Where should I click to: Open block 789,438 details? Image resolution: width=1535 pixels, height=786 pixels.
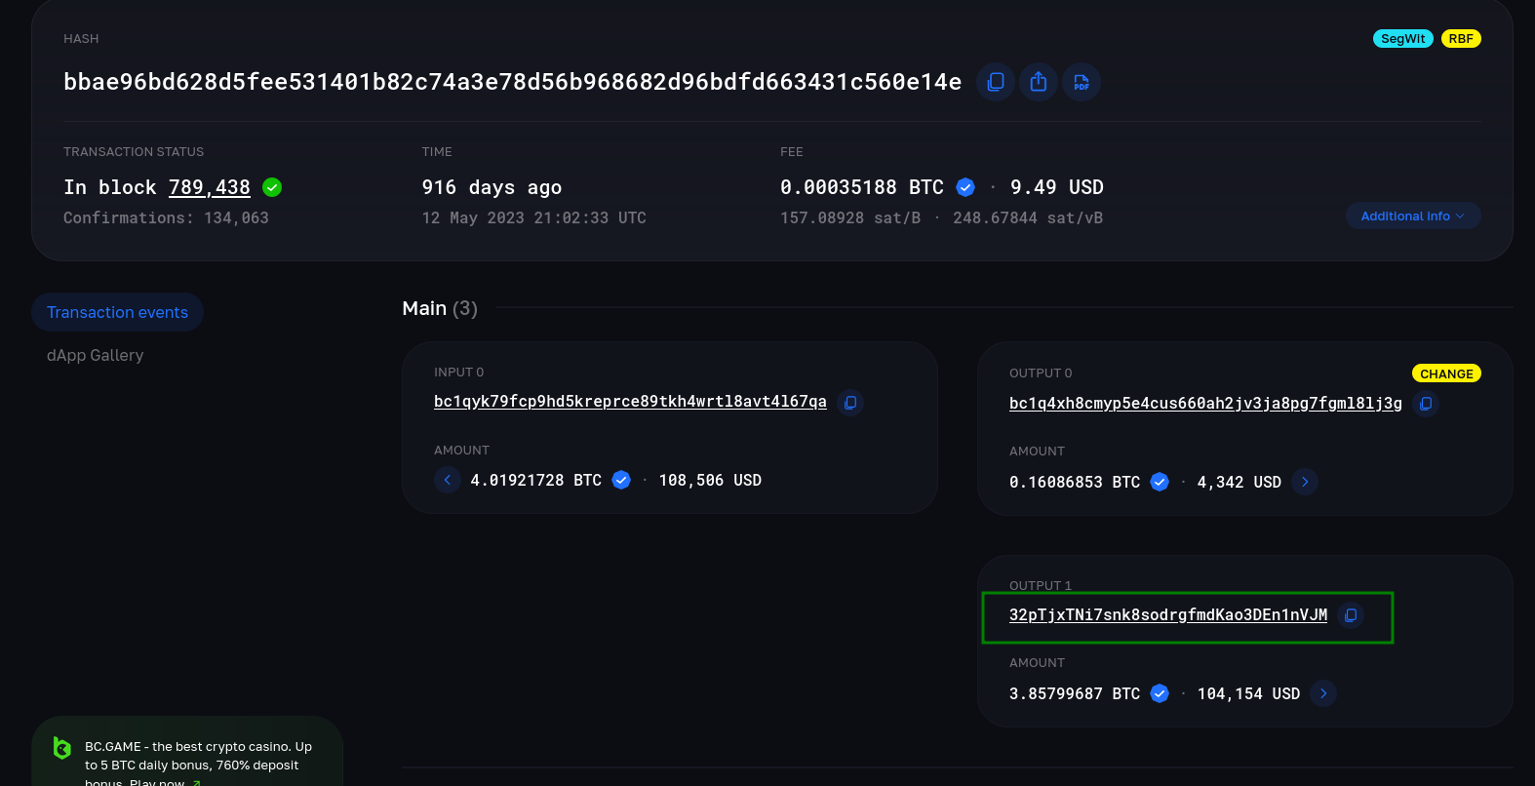point(210,186)
